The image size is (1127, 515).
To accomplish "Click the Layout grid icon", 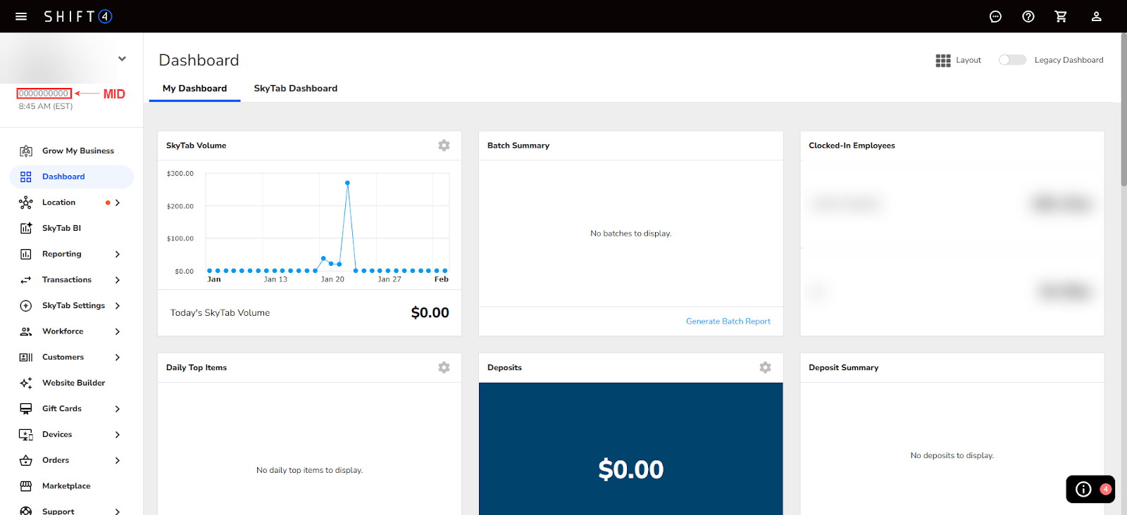I will [x=943, y=61].
